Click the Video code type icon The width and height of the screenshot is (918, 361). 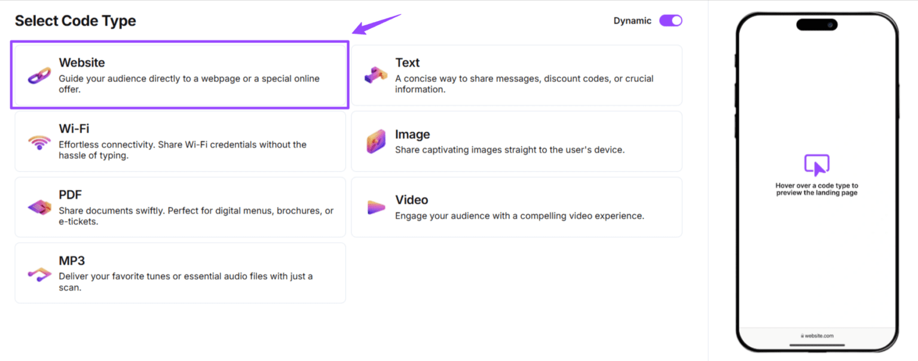coord(374,207)
